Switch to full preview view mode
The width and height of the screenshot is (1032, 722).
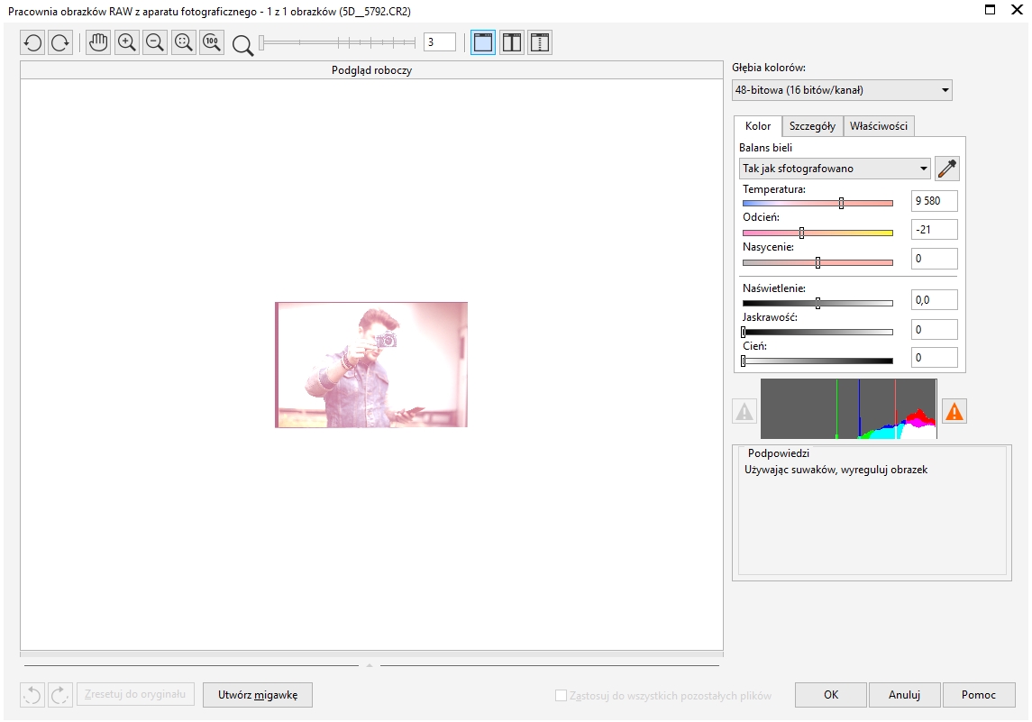tap(483, 43)
